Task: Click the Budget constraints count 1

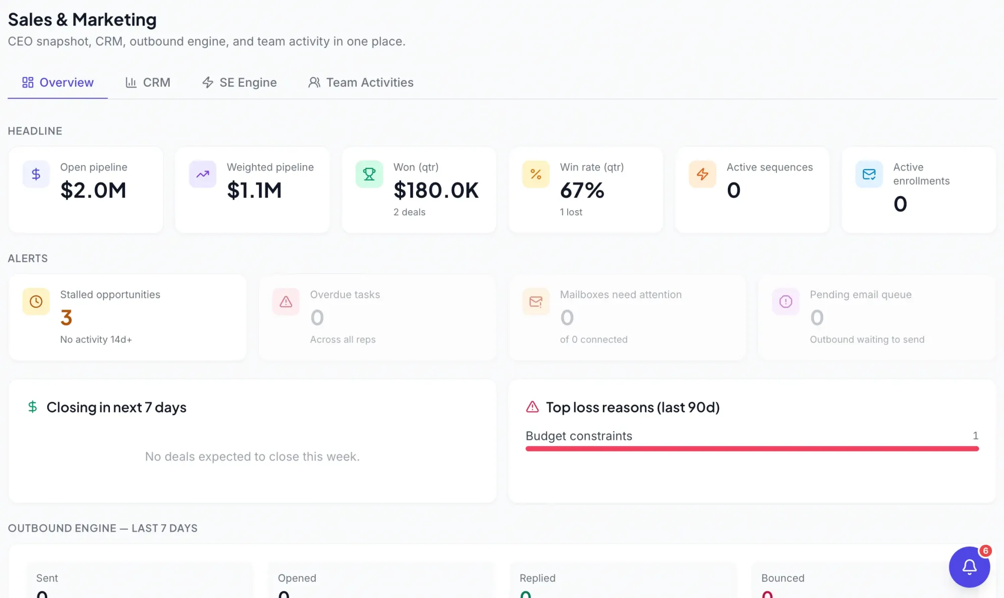Action: [x=975, y=435]
